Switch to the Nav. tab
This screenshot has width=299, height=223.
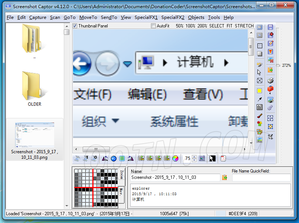coord(121,191)
